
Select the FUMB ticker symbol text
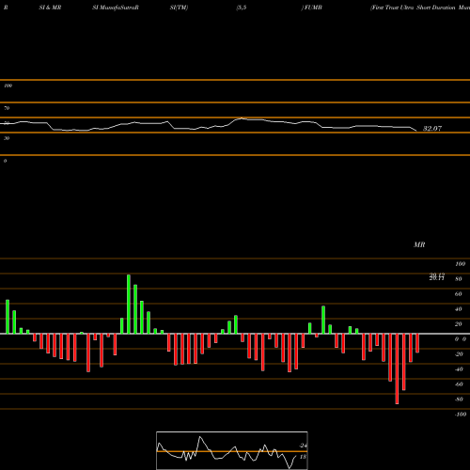coord(313,8)
